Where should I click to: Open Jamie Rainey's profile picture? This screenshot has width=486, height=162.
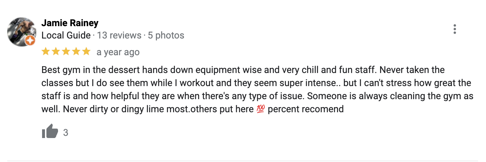(21, 31)
